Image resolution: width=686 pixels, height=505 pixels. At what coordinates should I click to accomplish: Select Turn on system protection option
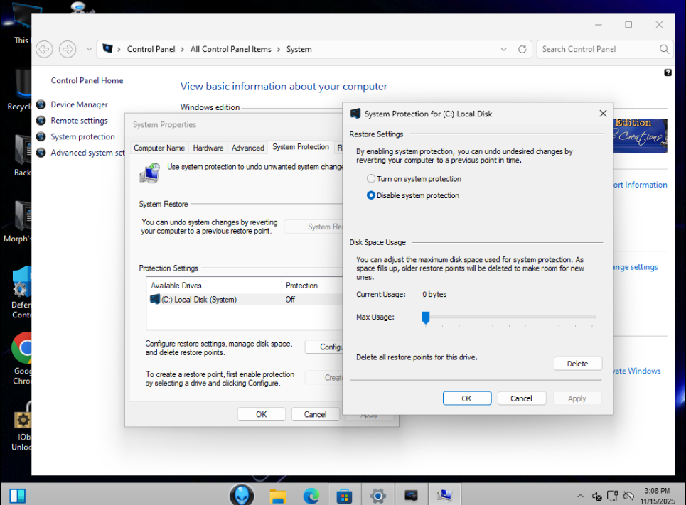pyautogui.click(x=371, y=179)
